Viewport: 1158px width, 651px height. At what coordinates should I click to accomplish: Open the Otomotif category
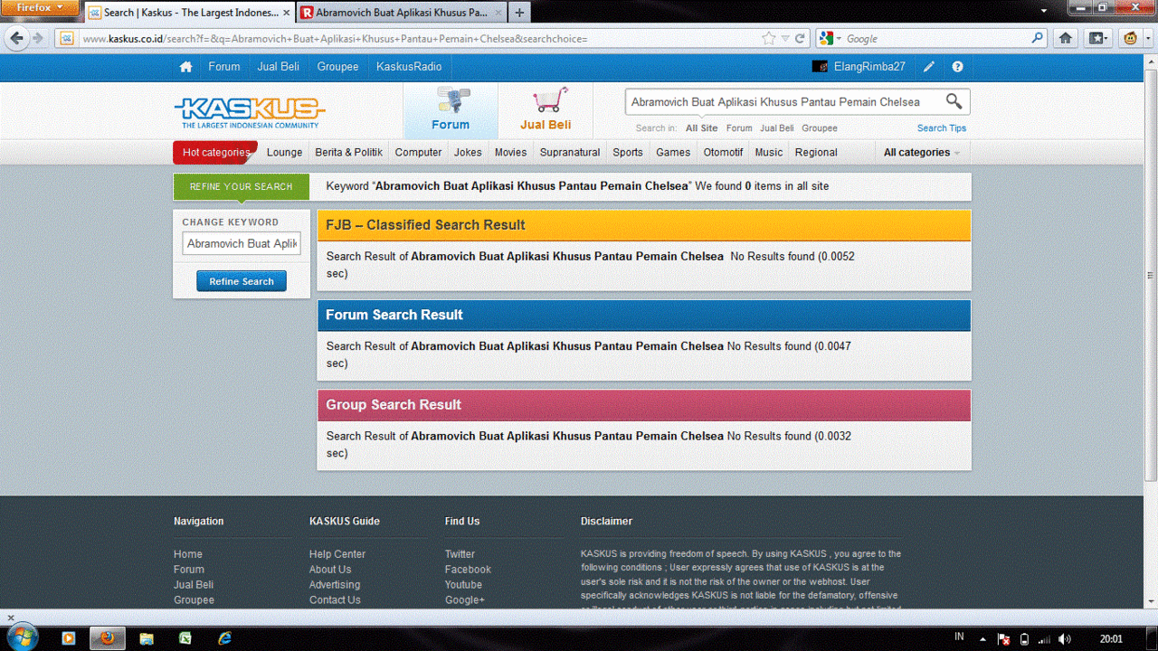[723, 153]
